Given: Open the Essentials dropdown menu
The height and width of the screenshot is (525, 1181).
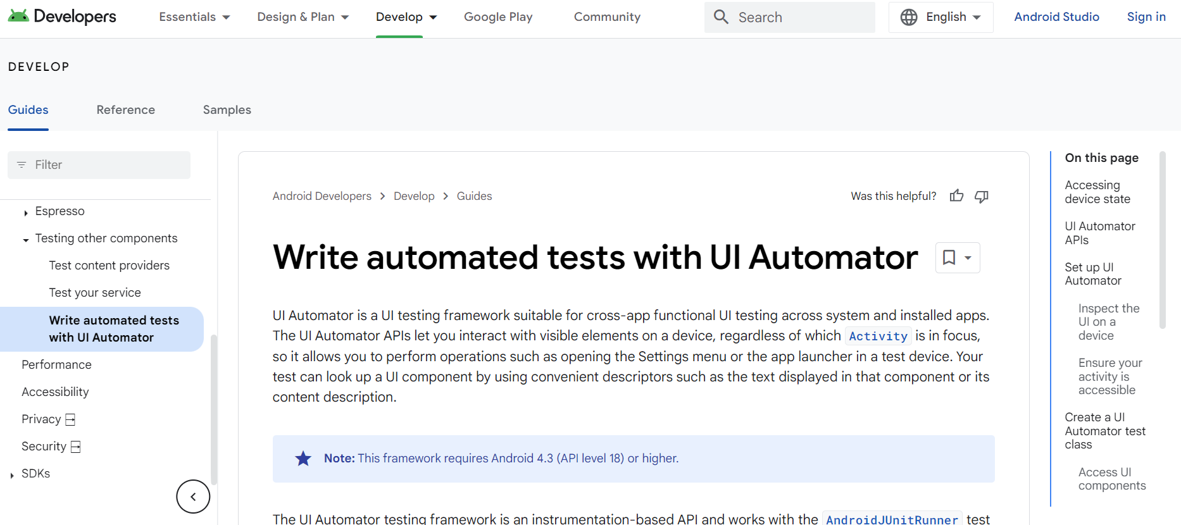Looking at the screenshot, I should (194, 17).
